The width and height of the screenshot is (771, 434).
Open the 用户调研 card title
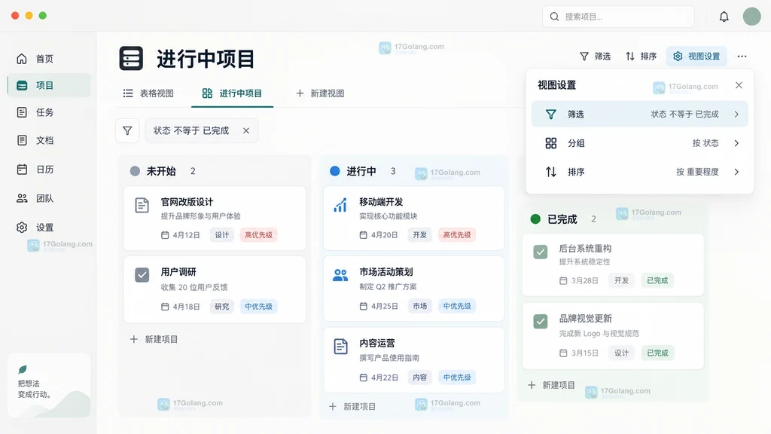[x=178, y=272]
